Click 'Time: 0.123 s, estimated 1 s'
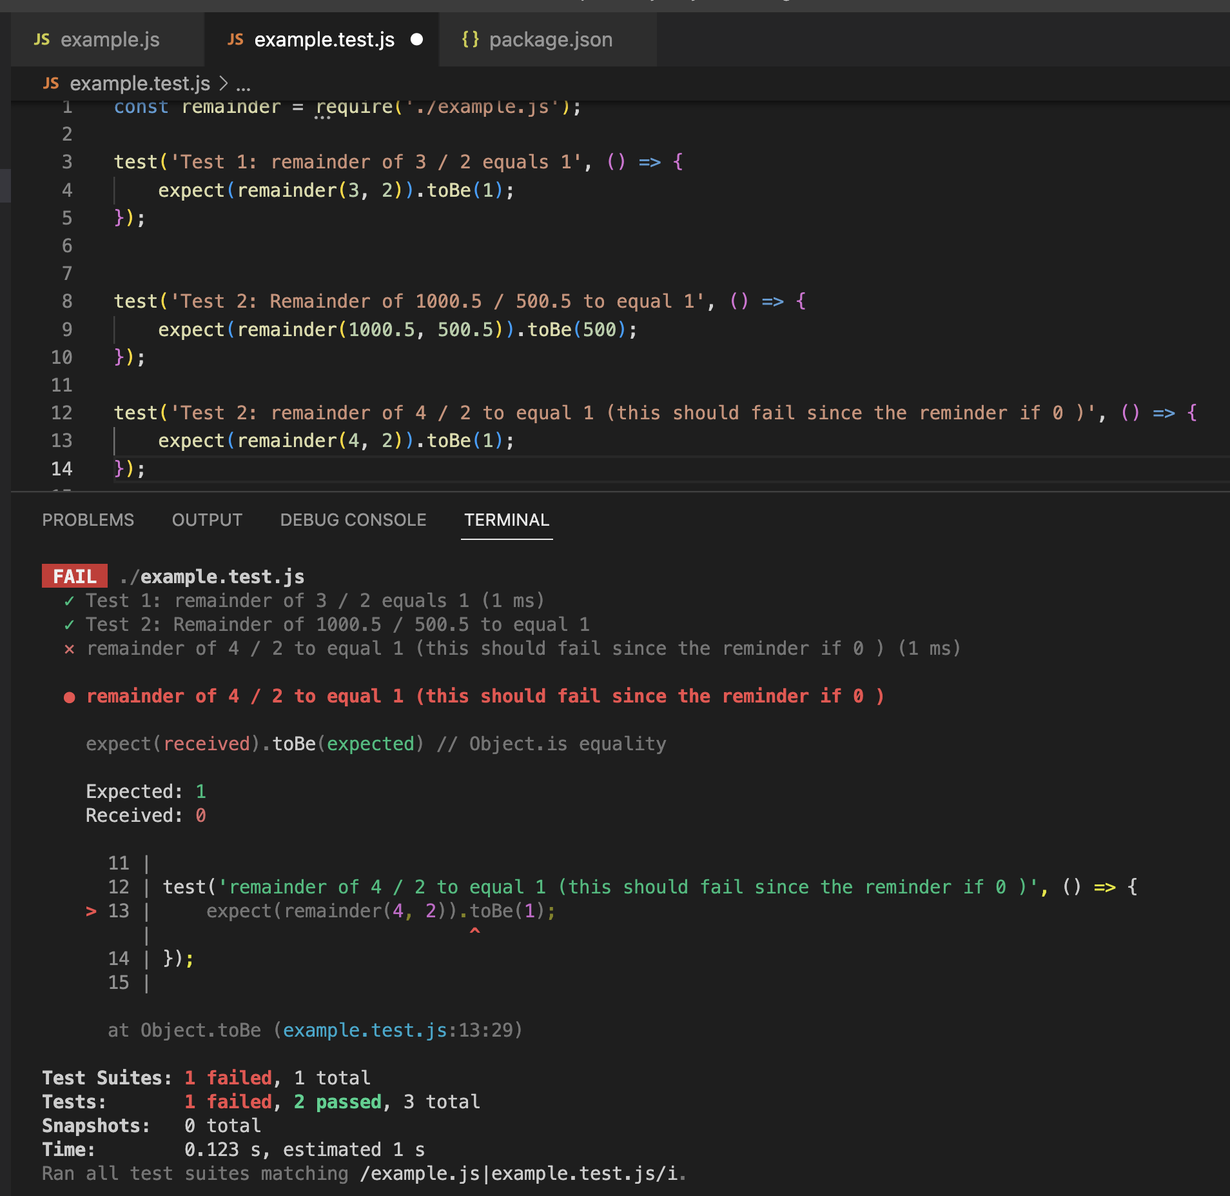Screen dimensions: 1230x1196 coord(233,1150)
